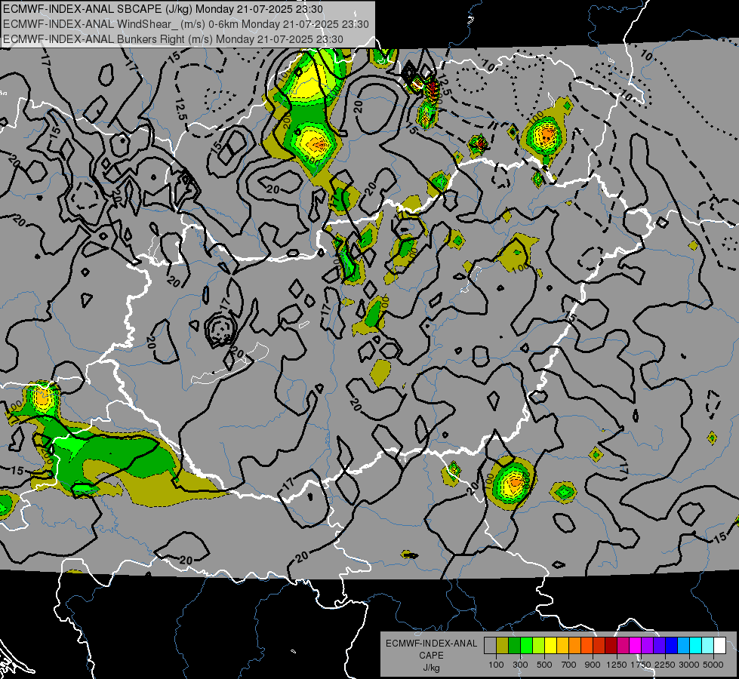Click the magenta swatch in the CAPE legend
Viewport: 739px width, 679px height.
click(636, 646)
